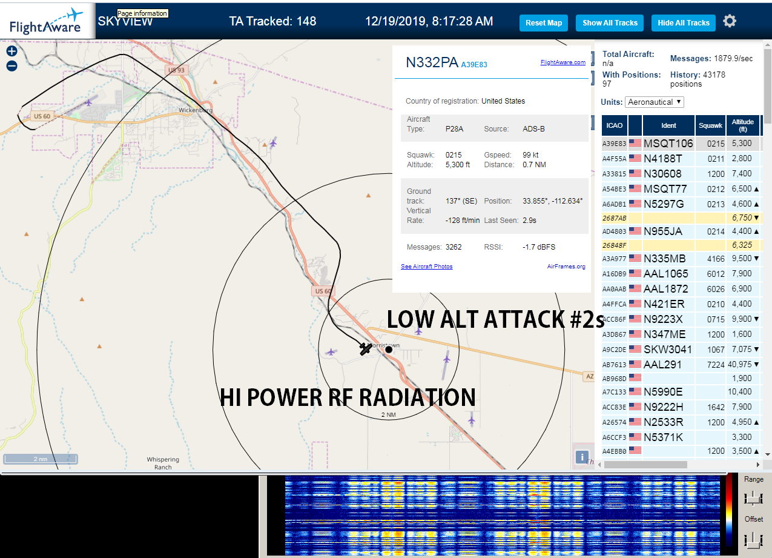
Task: Select the MSQT106 row
Action: tap(681, 144)
